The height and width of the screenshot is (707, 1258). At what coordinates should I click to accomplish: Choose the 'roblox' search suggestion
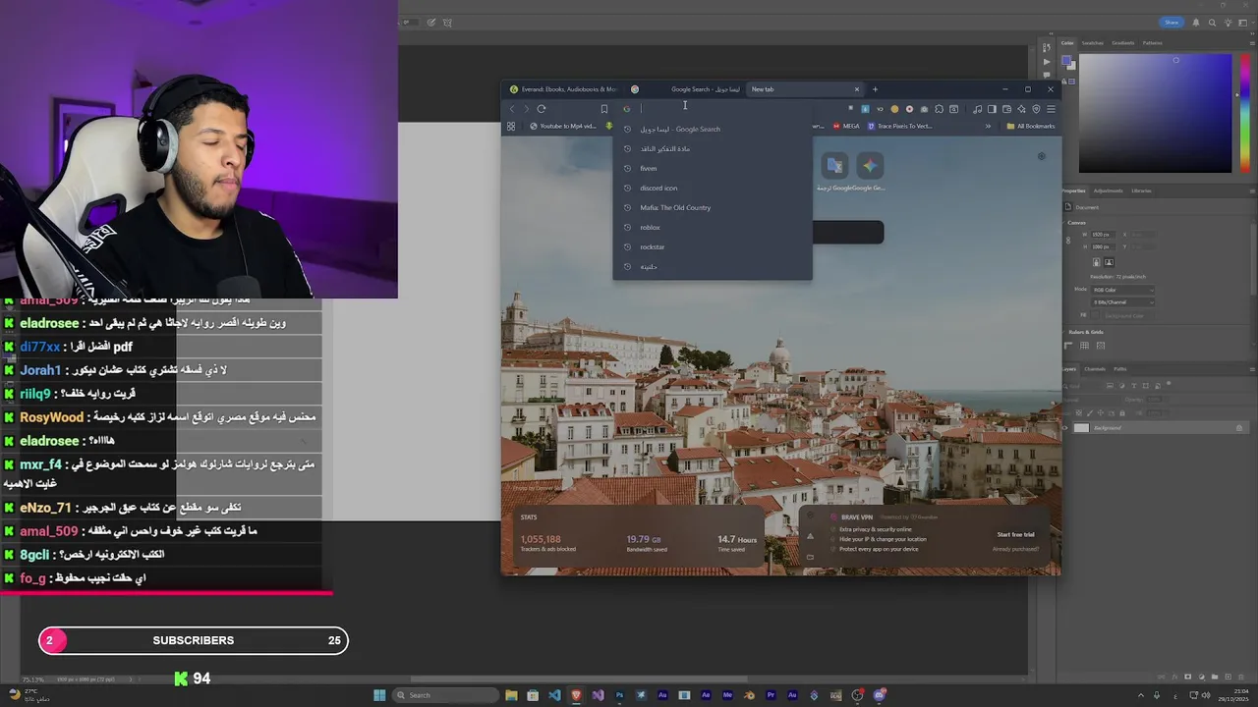713,227
